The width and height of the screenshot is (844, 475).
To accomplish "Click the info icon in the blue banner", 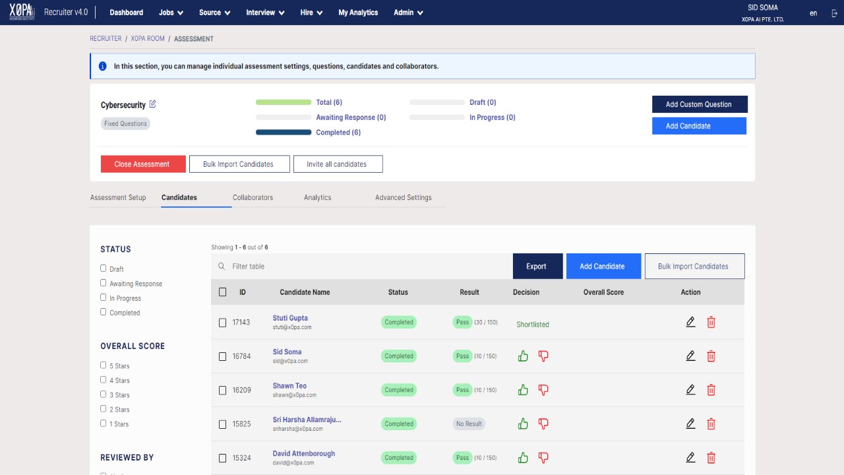I will tap(103, 66).
